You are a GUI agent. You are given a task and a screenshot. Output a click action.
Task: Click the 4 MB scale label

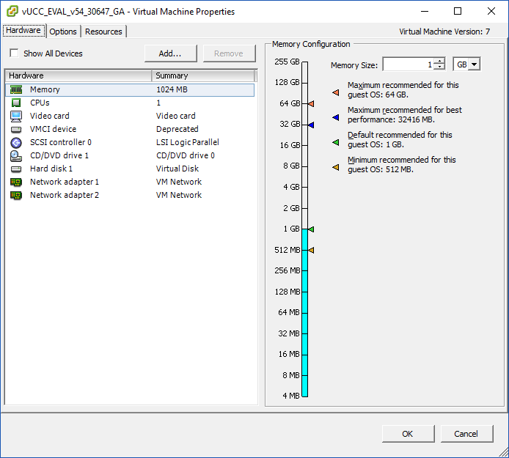(x=291, y=396)
